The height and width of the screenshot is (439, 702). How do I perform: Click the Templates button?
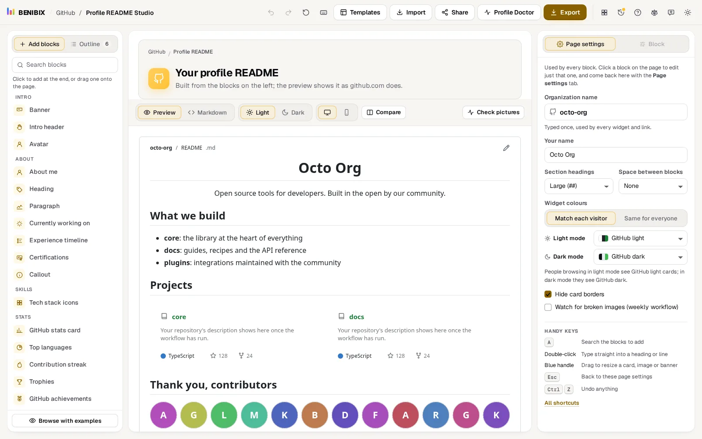[360, 12]
